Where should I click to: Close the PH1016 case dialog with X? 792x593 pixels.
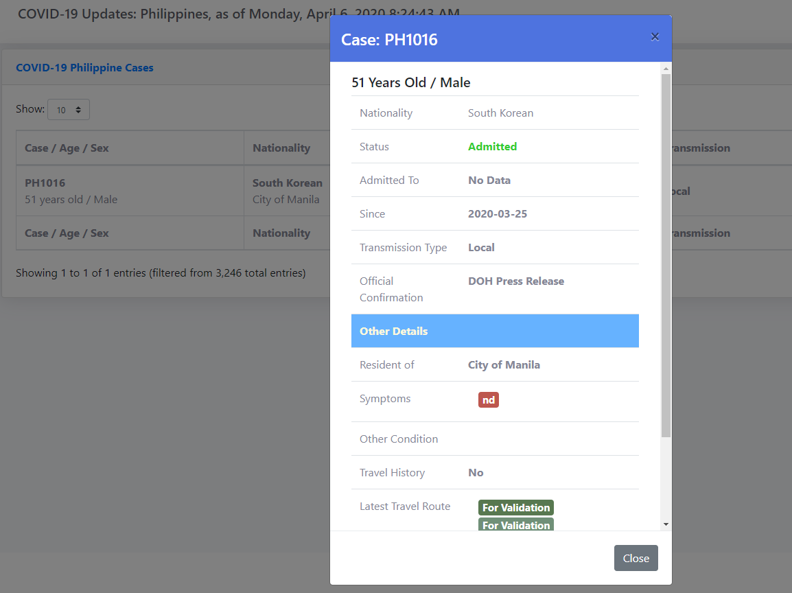[x=655, y=37]
